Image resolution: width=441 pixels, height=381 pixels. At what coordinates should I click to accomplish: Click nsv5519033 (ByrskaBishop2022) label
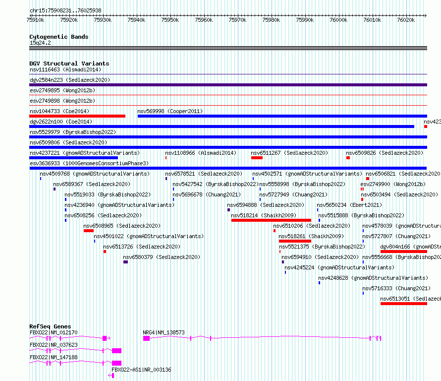pos(108,194)
